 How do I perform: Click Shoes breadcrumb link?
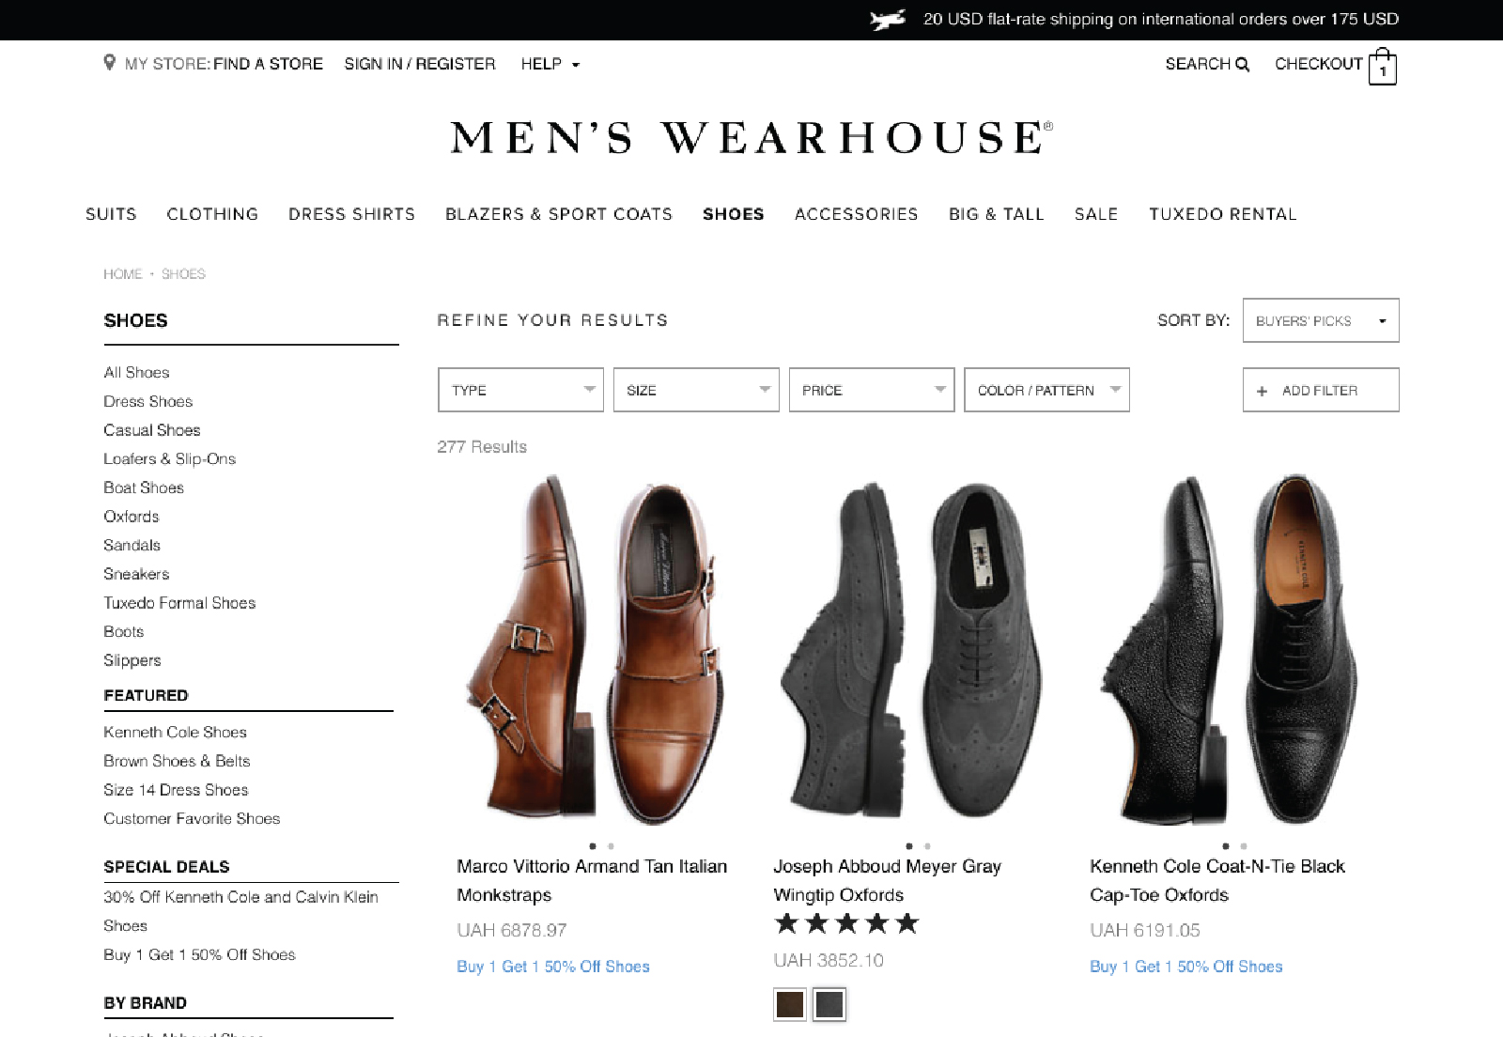point(183,274)
